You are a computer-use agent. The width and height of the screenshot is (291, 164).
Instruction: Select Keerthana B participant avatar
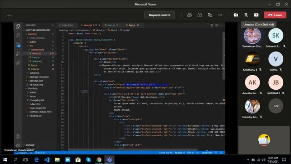[x=252, y=59]
